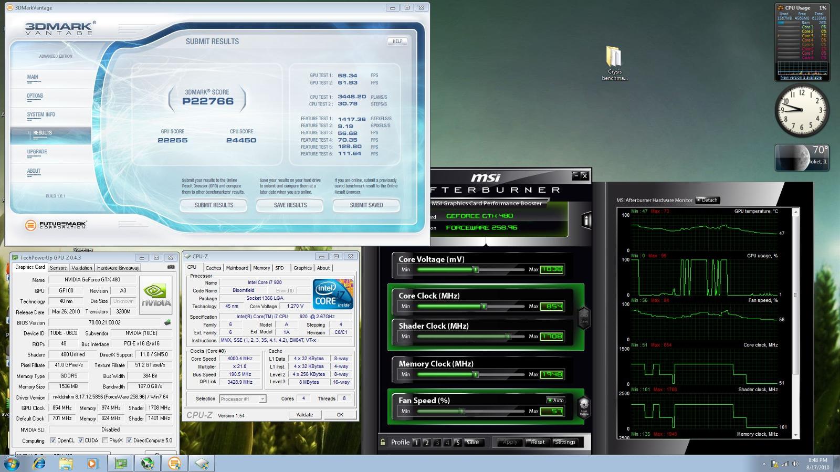840x472 pixels.
Task: Select Afterburner profile 5
Action: tap(457, 443)
